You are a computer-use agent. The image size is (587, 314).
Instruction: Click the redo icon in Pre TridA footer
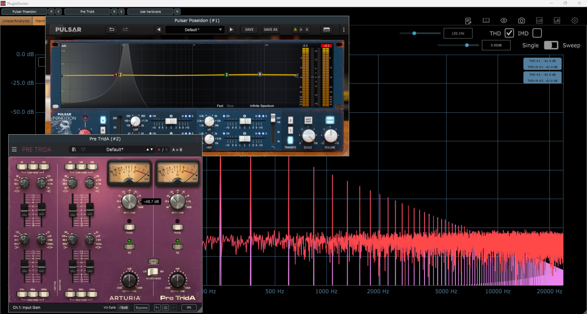(x=174, y=308)
